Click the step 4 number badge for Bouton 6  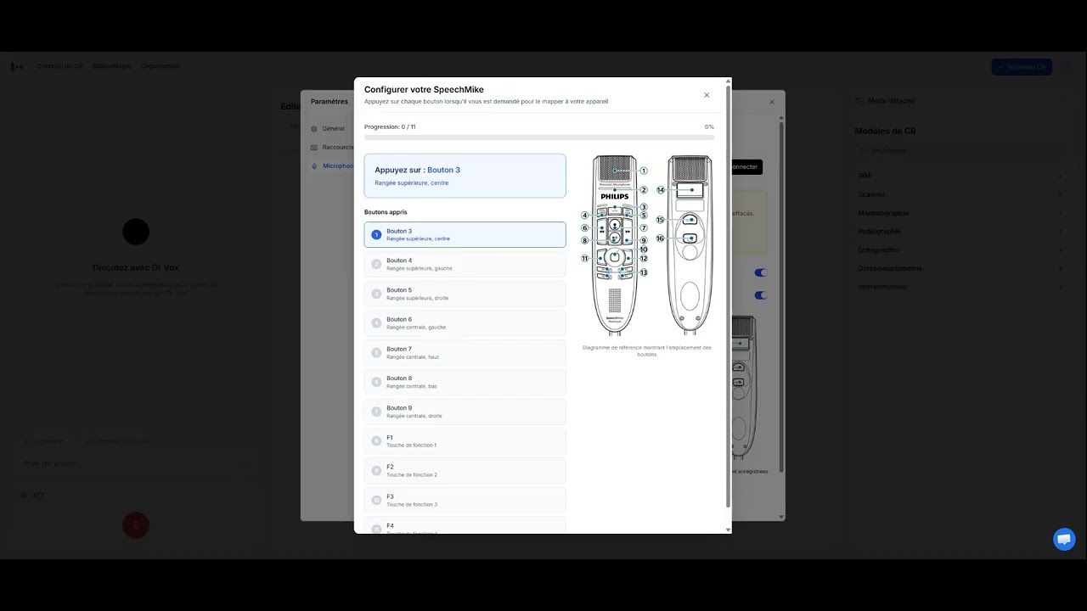376,323
